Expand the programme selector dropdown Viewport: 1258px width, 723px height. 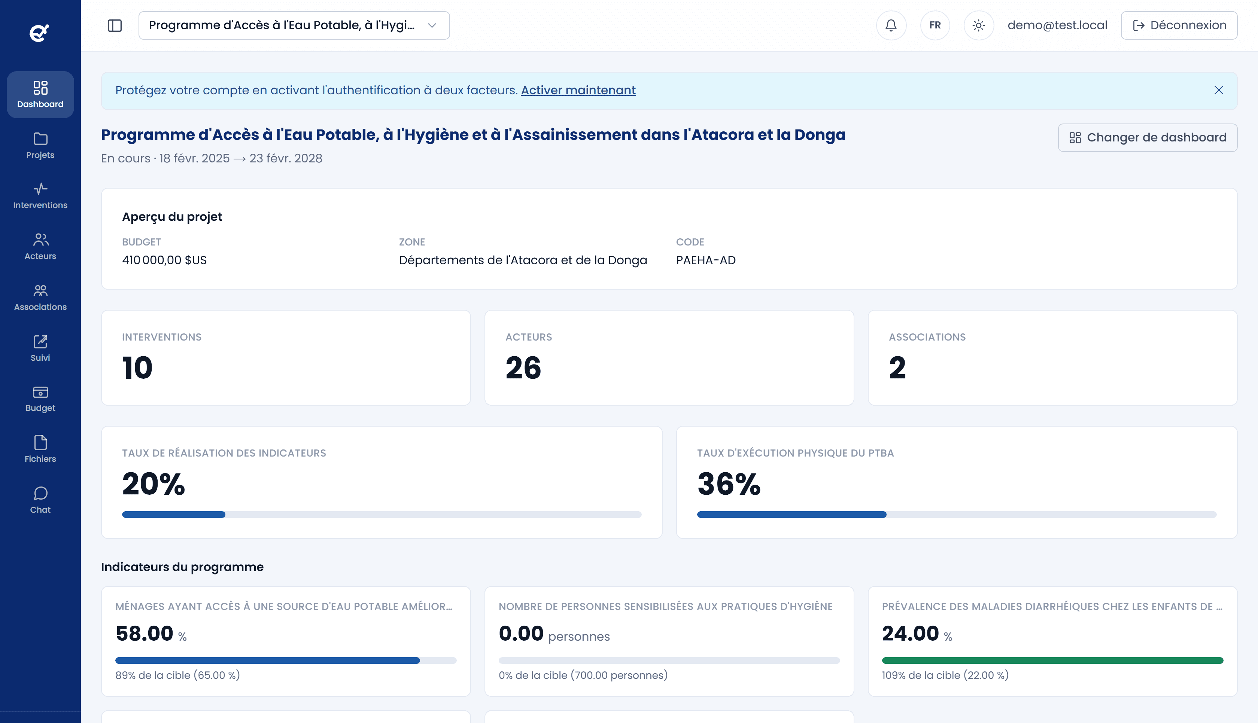pos(294,25)
